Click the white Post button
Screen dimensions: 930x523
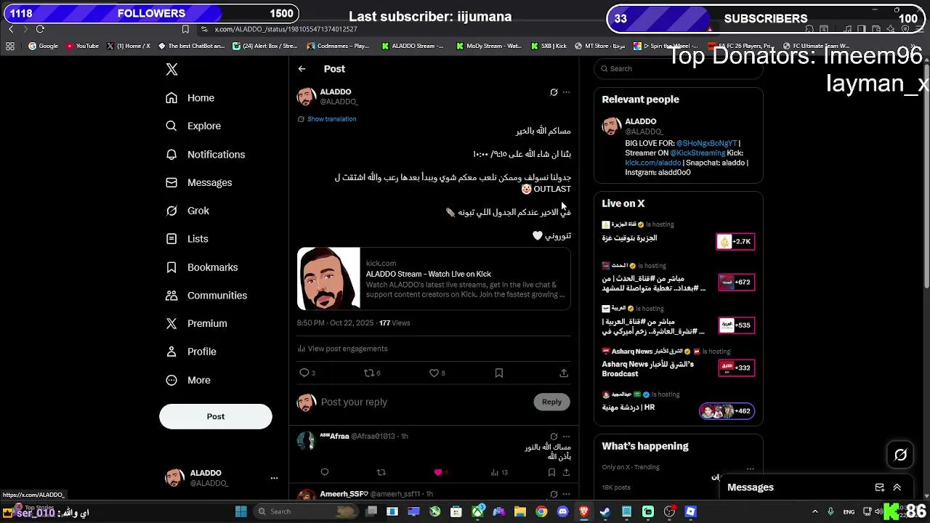216,416
